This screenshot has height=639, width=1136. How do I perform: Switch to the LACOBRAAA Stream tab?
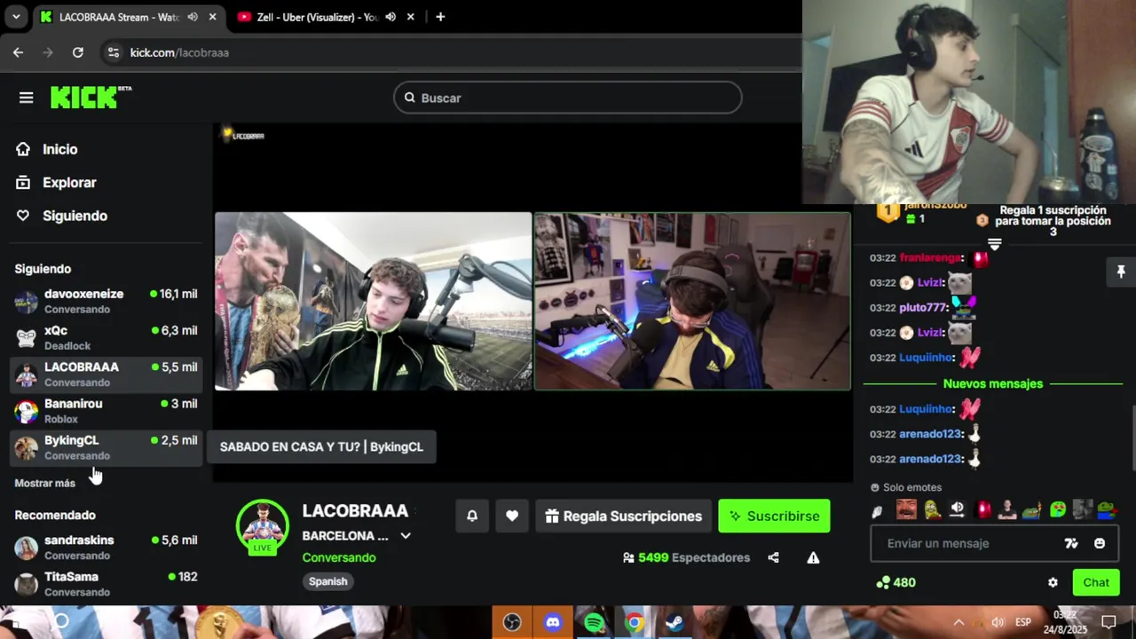tap(117, 17)
